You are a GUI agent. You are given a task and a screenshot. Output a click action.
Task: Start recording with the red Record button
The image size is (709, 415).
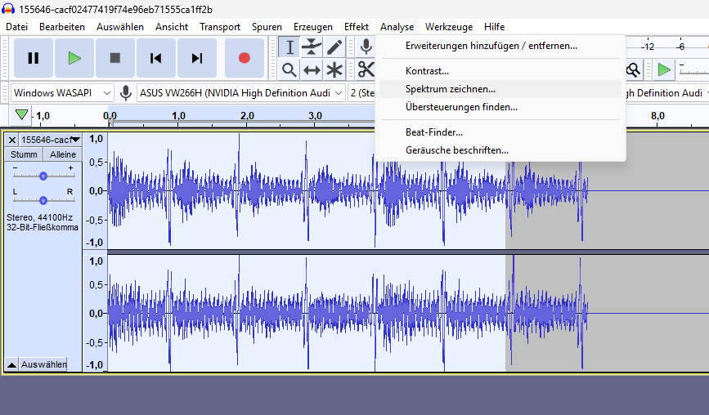click(245, 58)
